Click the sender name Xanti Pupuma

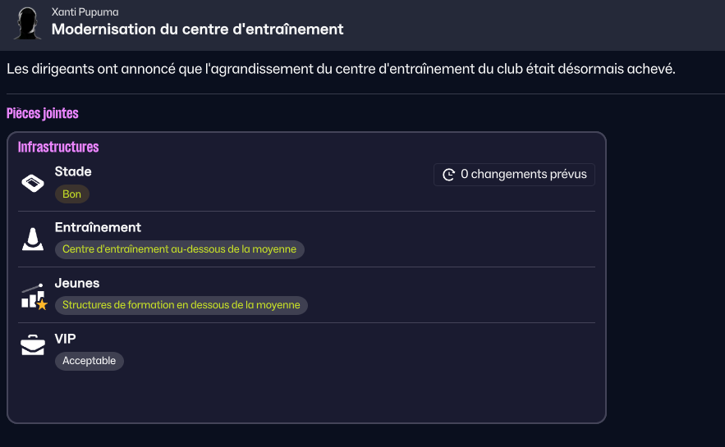tap(85, 12)
